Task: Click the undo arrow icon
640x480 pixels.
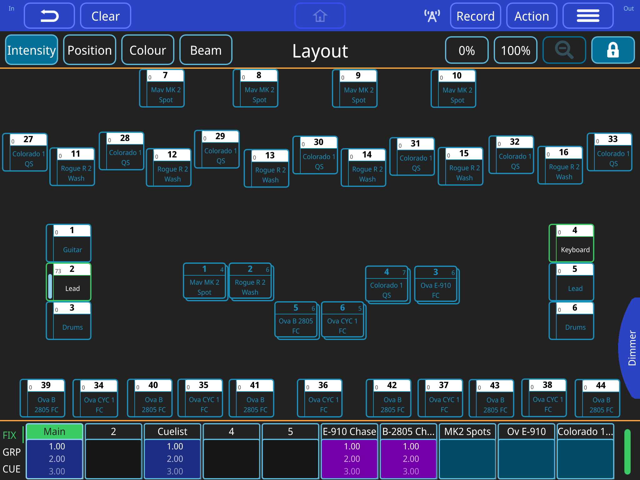Action: pos(49,15)
